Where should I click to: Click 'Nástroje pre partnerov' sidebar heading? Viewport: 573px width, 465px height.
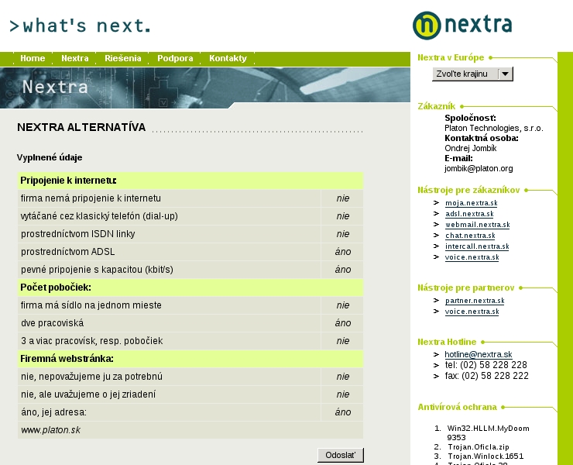(x=466, y=288)
